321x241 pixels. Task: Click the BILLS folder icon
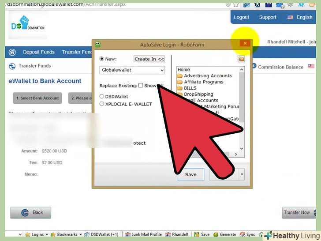[x=180, y=88]
